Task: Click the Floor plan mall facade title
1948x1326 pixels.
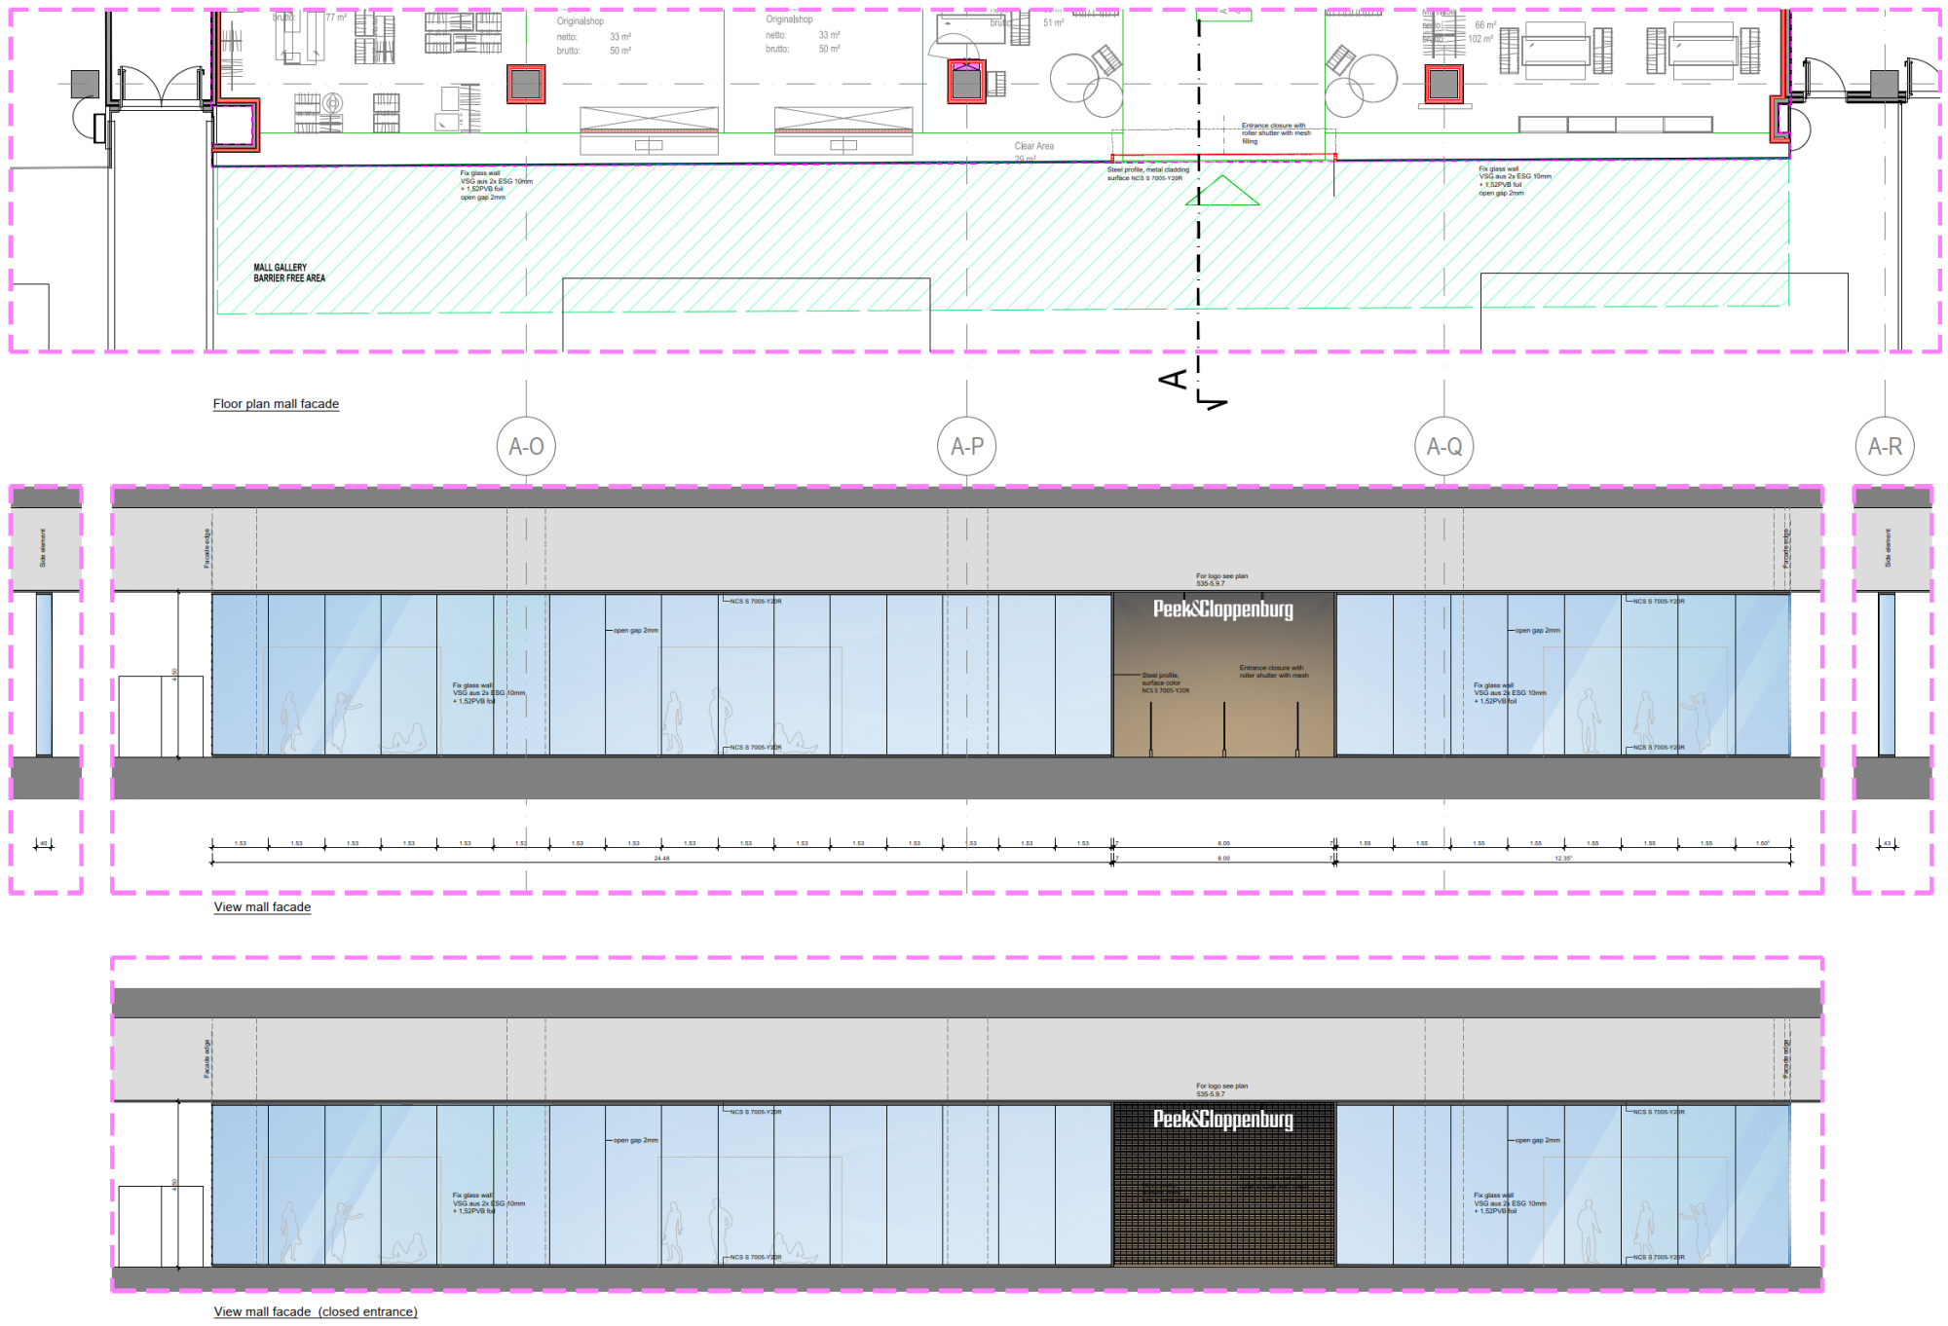Action: [276, 404]
